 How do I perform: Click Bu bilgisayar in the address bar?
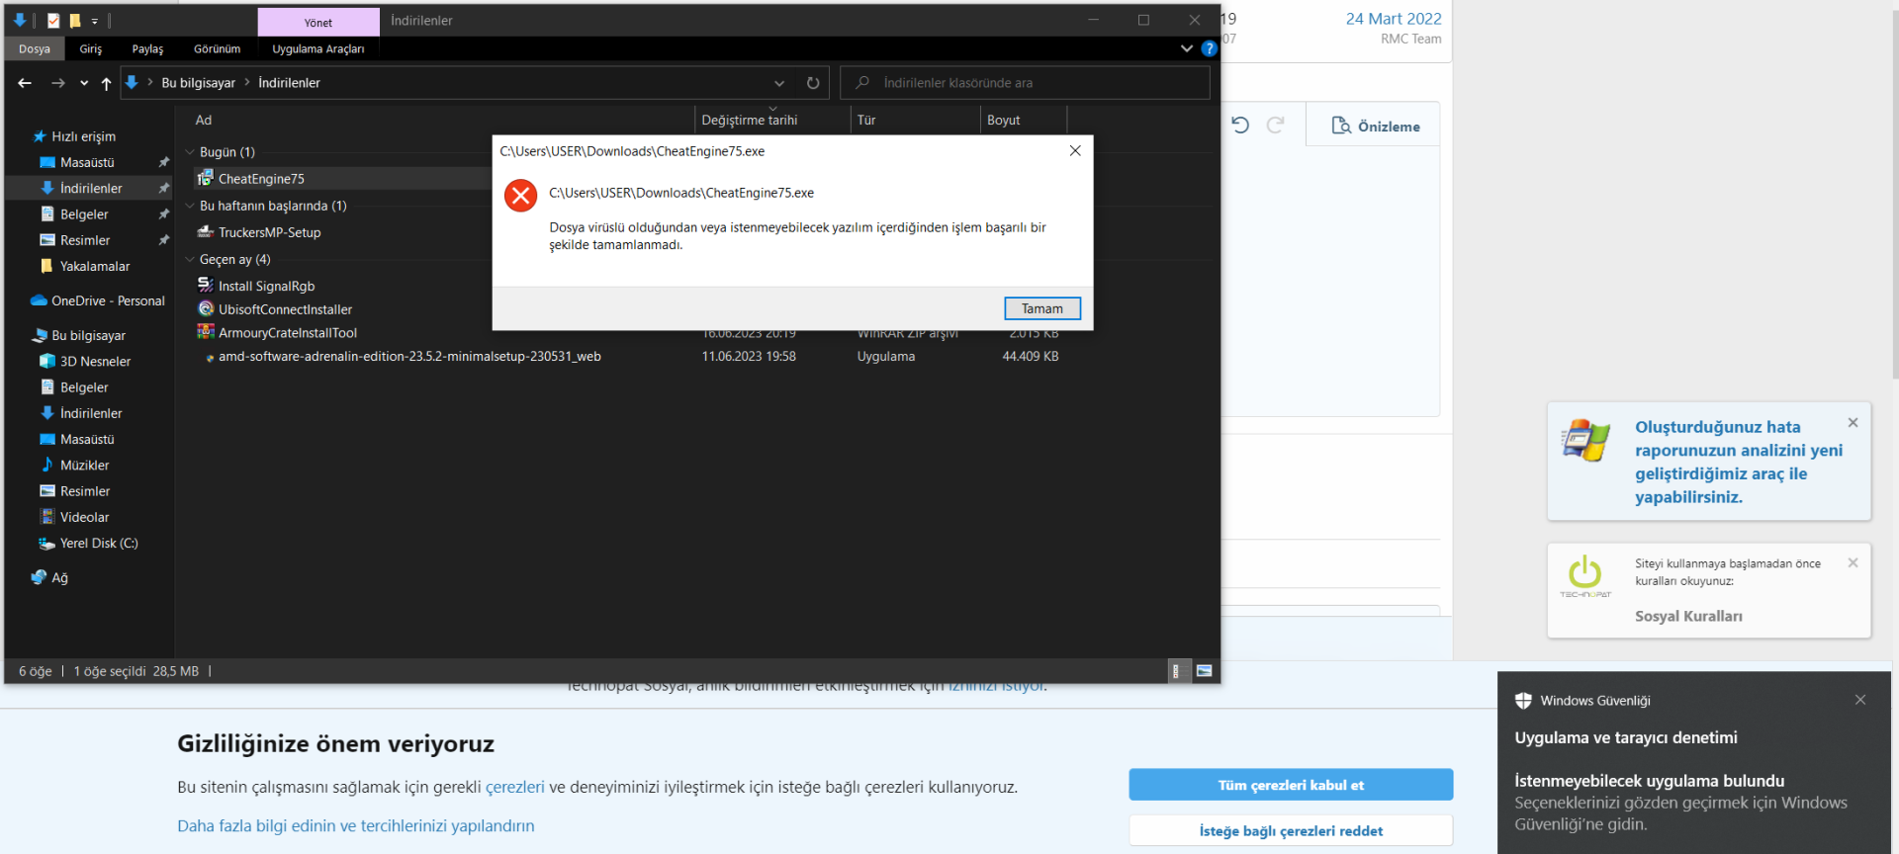coord(198,83)
